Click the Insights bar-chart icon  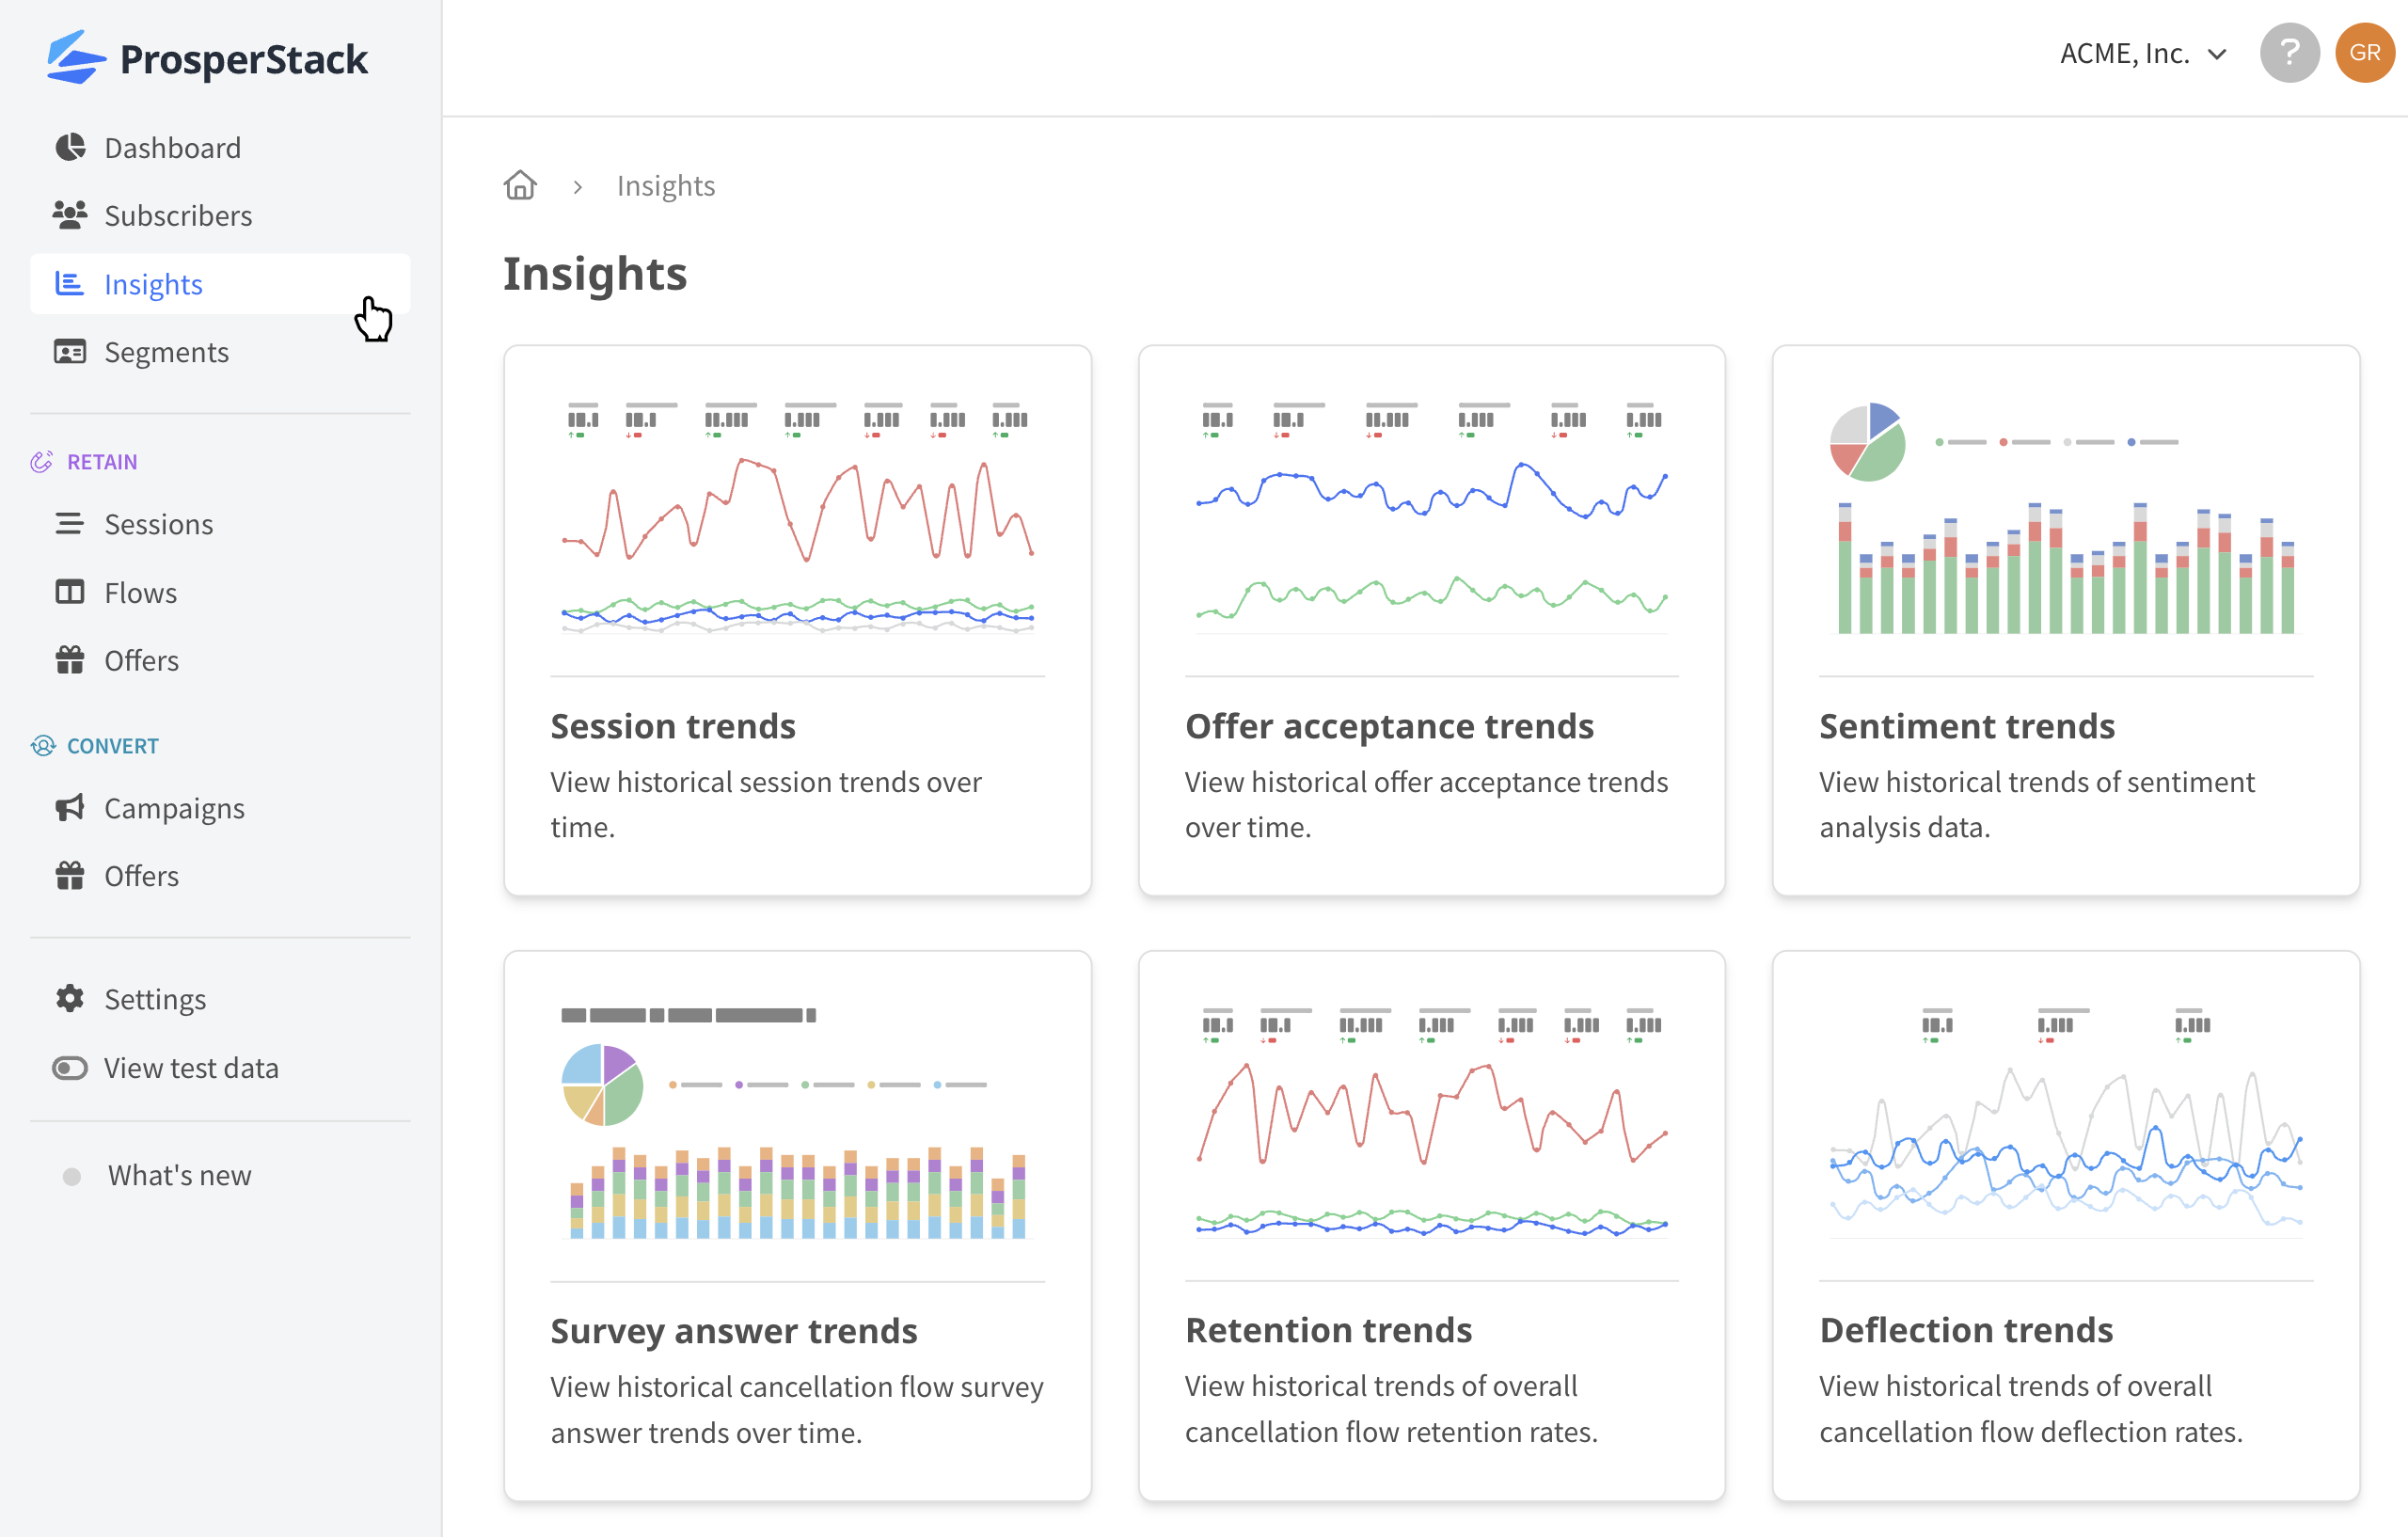[x=69, y=284]
